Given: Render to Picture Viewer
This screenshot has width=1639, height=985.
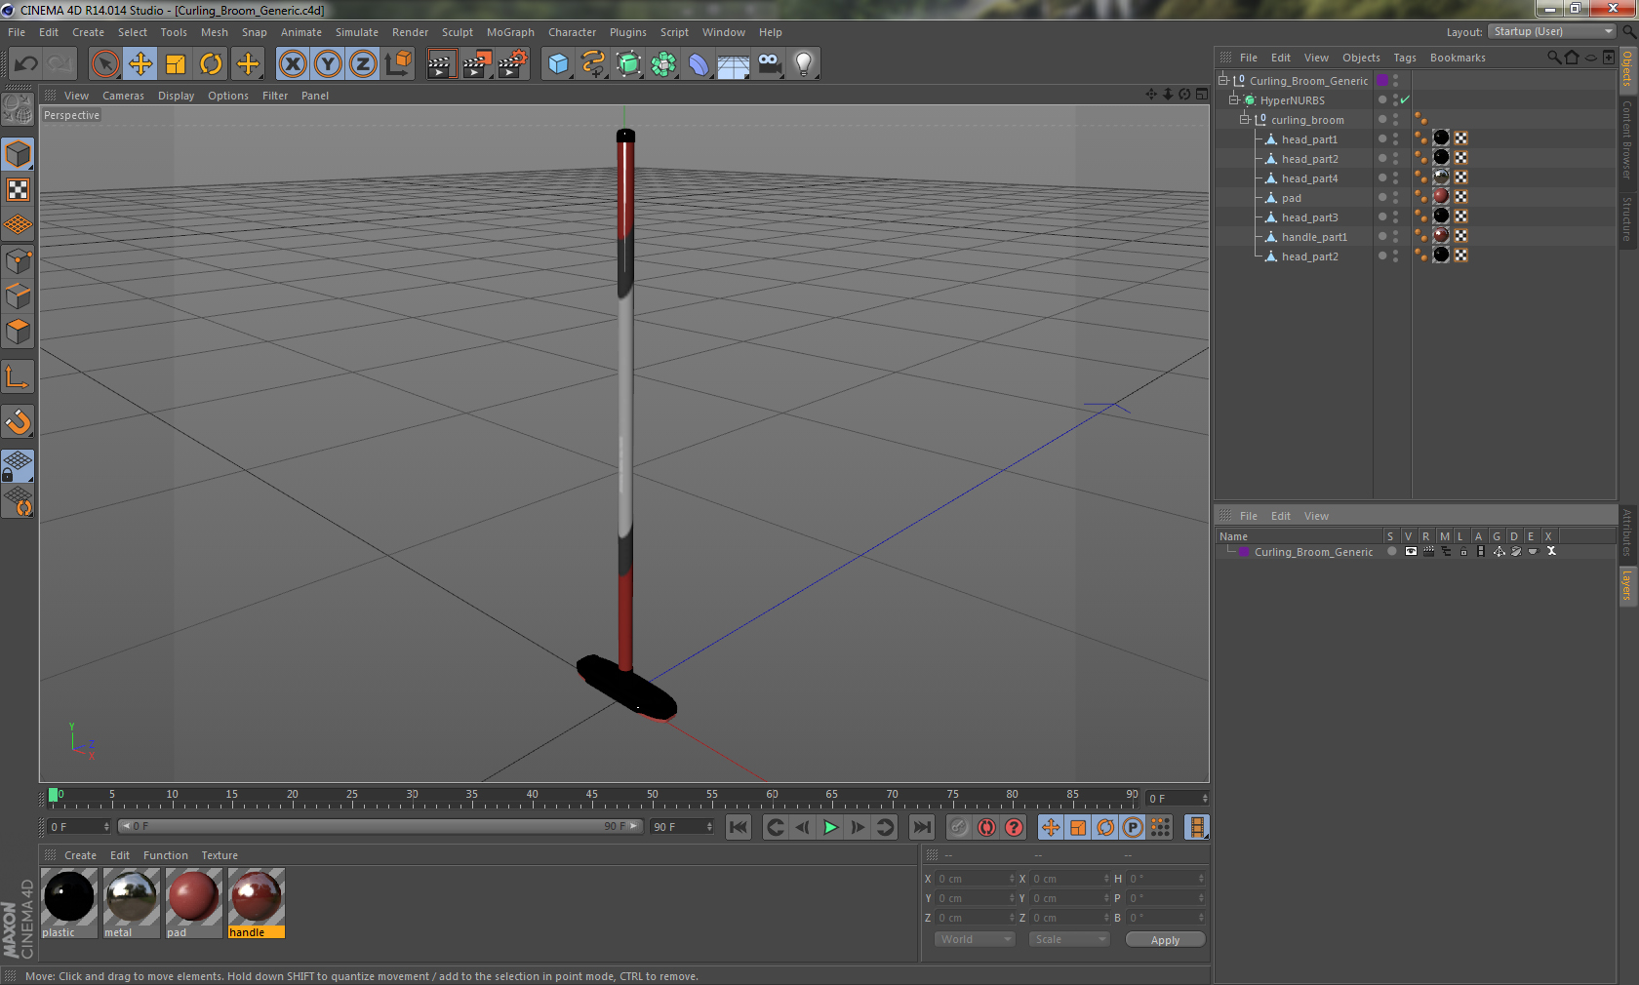Looking at the screenshot, I should click(477, 64).
